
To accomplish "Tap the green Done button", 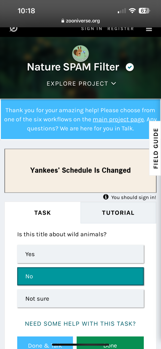I will [x=110, y=343].
